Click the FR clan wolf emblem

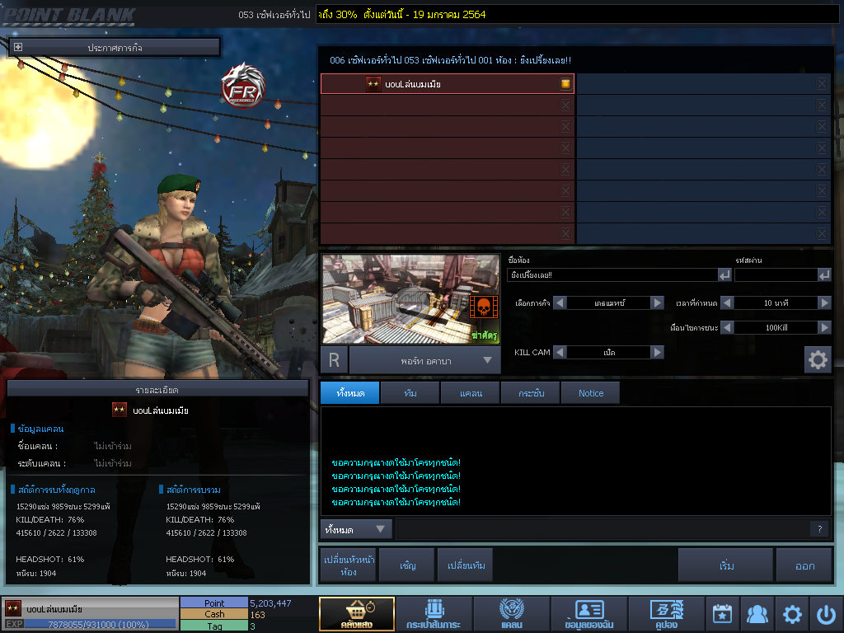(x=243, y=86)
